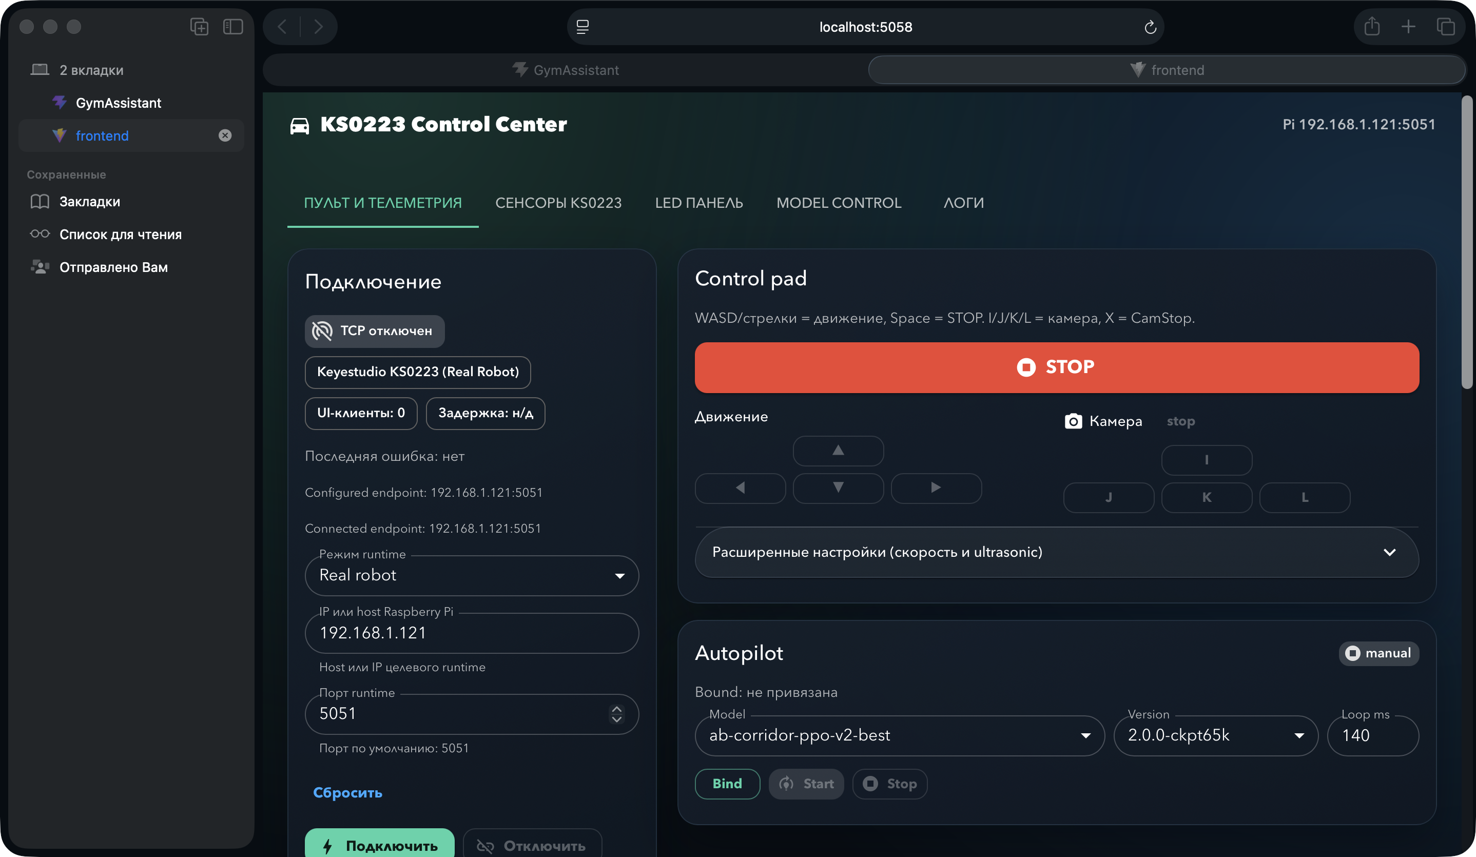1476x857 pixels.
Task: Start the autopilot
Action: [x=806, y=784]
